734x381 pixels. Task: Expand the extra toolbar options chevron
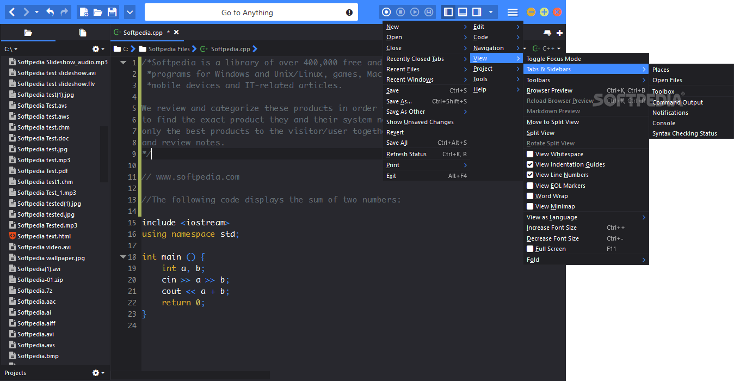click(x=129, y=12)
